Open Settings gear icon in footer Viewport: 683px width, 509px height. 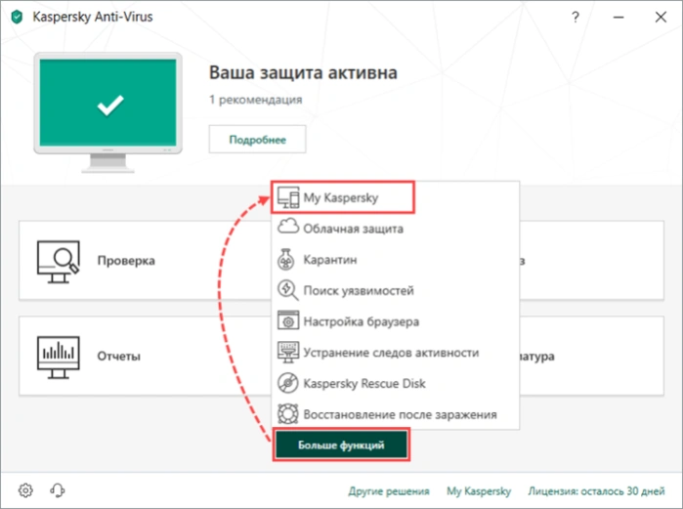tap(25, 490)
